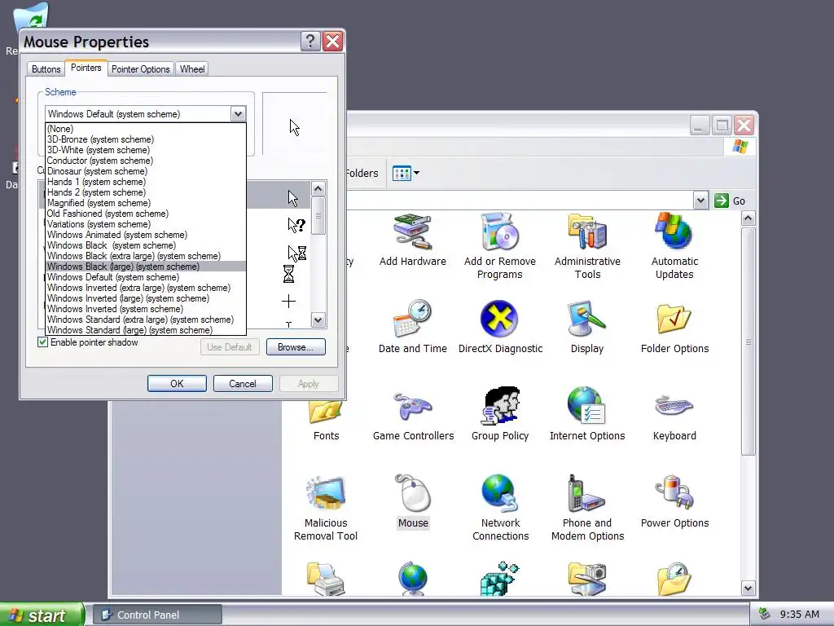The height and width of the screenshot is (626, 834).
Task: Switch to the Pointers tab
Action: [86, 68]
